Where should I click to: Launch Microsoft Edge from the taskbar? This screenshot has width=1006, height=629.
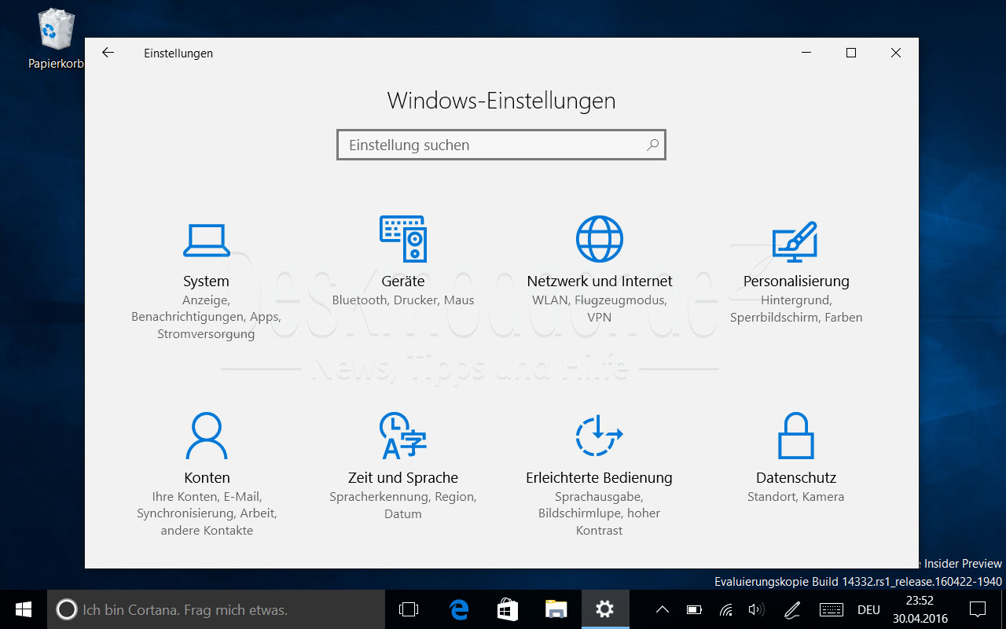(459, 609)
